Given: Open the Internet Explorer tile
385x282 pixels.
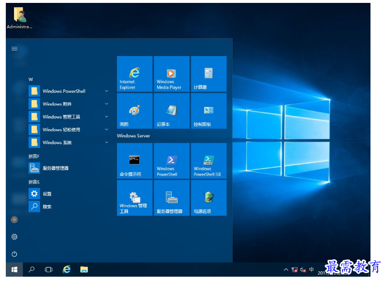Looking at the screenshot, I should click(134, 74).
